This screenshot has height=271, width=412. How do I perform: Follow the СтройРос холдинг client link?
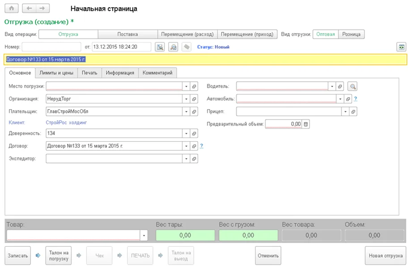(66, 122)
